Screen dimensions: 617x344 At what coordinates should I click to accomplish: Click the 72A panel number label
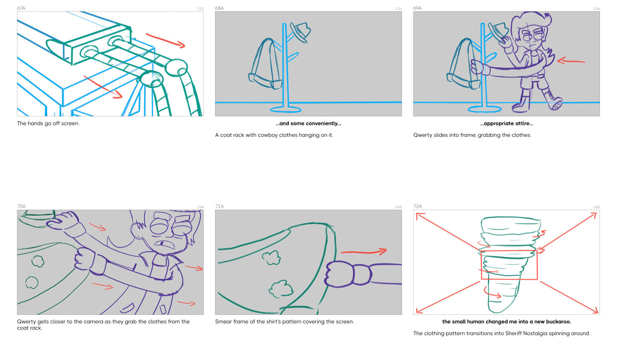pyautogui.click(x=417, y=206)
